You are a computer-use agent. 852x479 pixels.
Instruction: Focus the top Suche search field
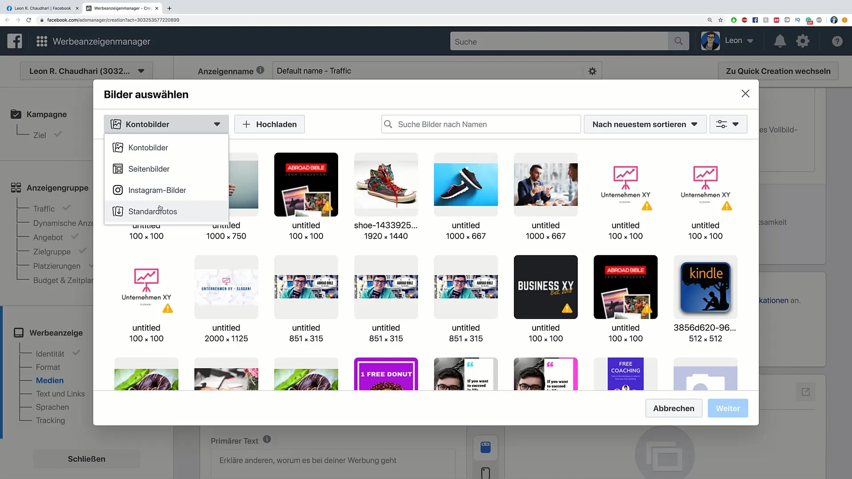[x=559, y=41]
